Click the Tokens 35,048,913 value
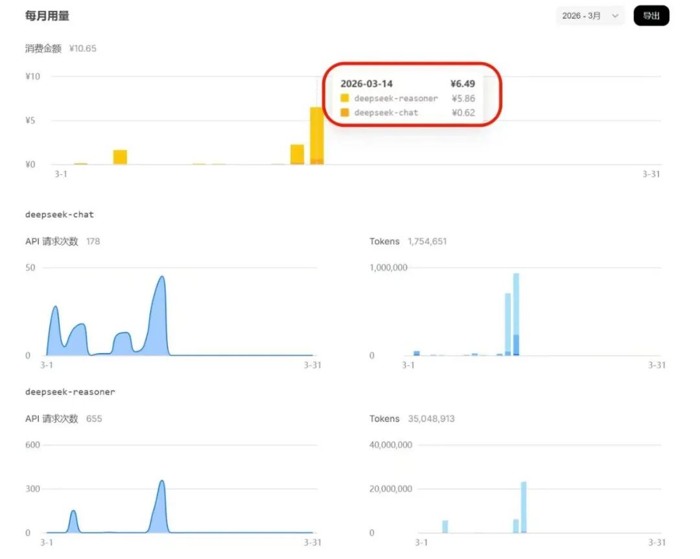This screenshot has width=700, height=559. tap(431, 418)
